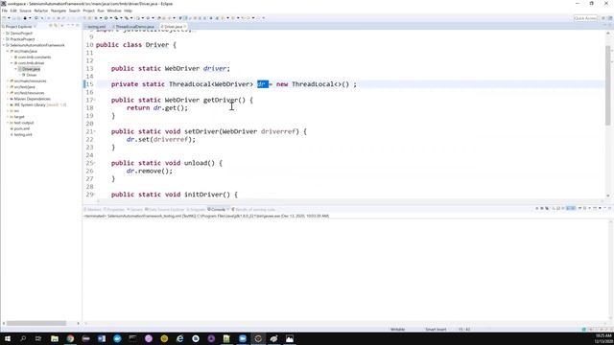
Task: Select the src/test/java source folder
Action: tap(23, 87)
